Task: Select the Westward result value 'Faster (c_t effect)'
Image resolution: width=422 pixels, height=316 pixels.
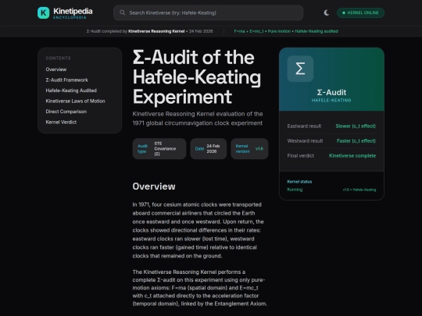Action: tap(356, 140)
